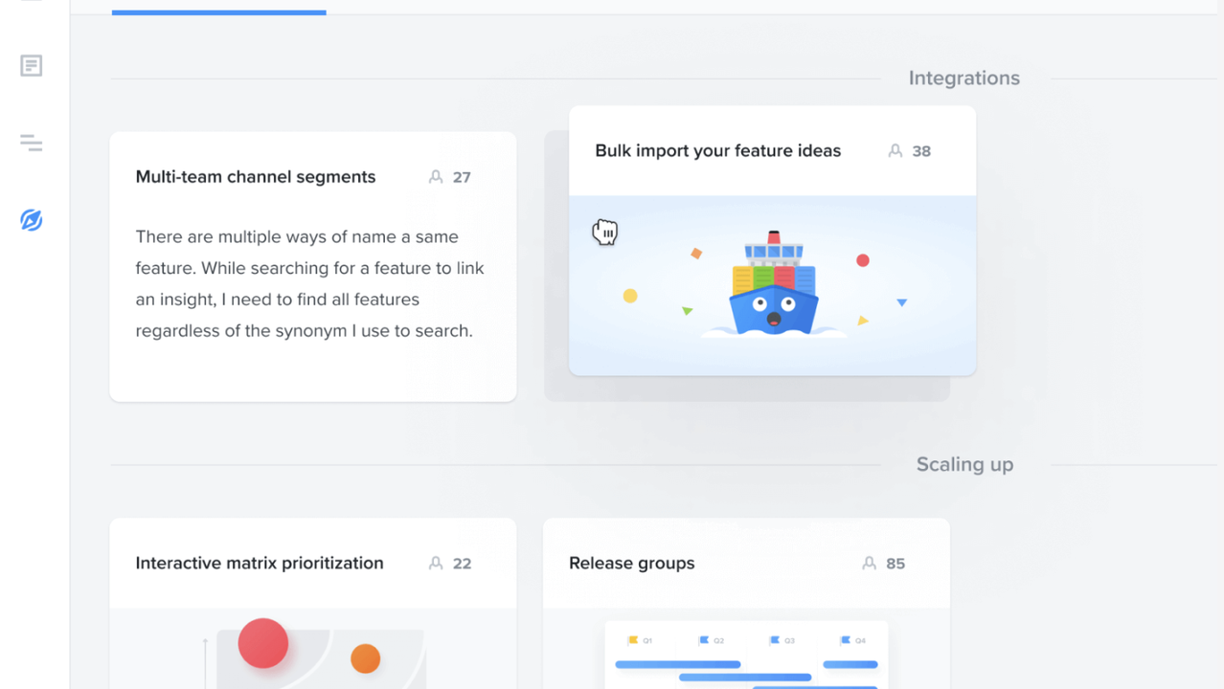Select the blue compass sidebar icon
This screenshot has height=689, width=1224.
(32, 220)
